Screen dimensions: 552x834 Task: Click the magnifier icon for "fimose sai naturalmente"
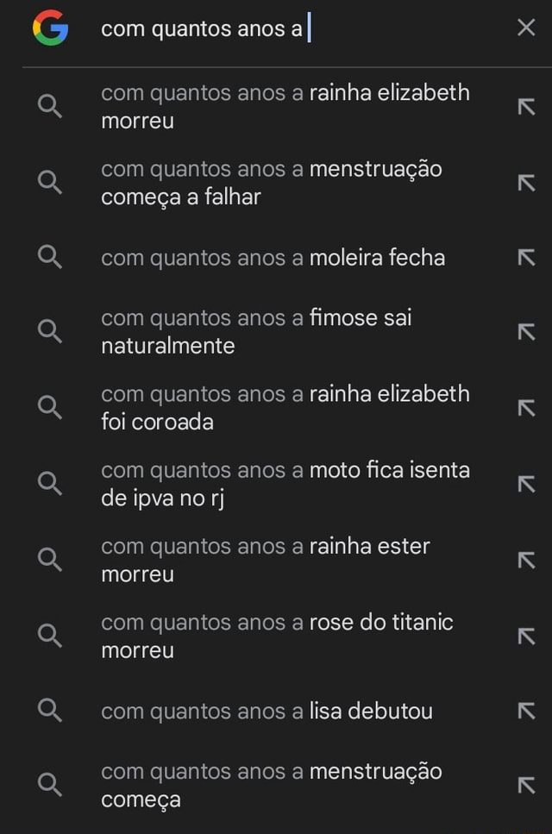50,330
